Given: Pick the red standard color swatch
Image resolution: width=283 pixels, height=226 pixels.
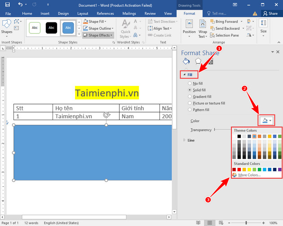Looking at the screenshot, I should pyautogui.click(x=239, y=169).
